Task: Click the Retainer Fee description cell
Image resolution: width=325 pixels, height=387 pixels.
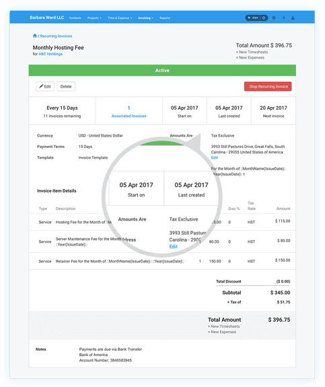Action: pos(120,261)
